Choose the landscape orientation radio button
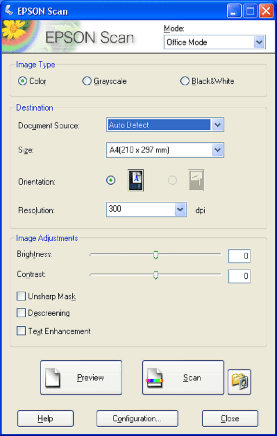The width and height of the screenshot is (277, 436). pos(172,180)
